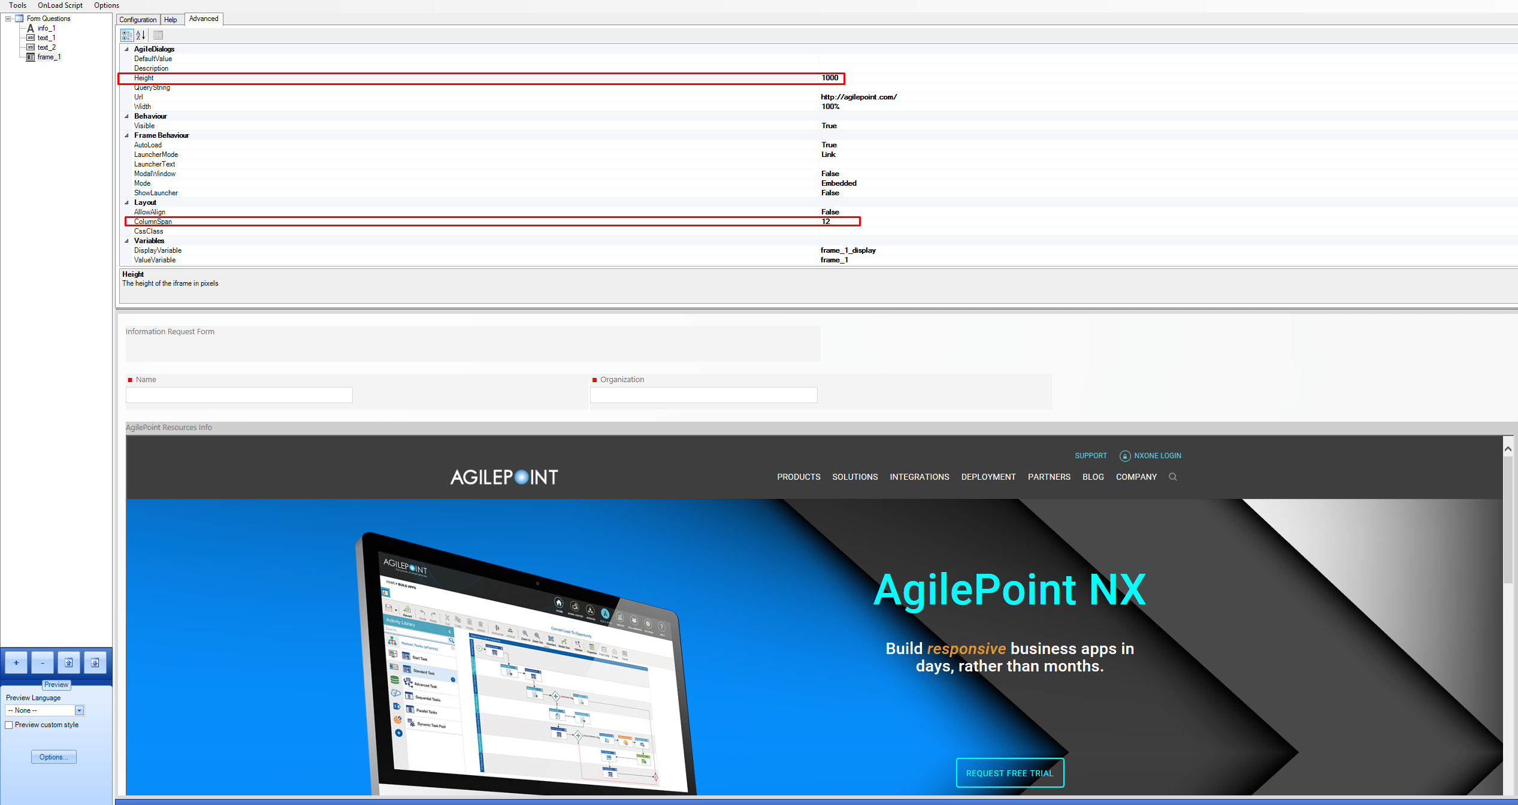This screenshot has width=1518, height=805.
Task: Sort properties alphabetically A-Z
Action: tap(140, 35)
